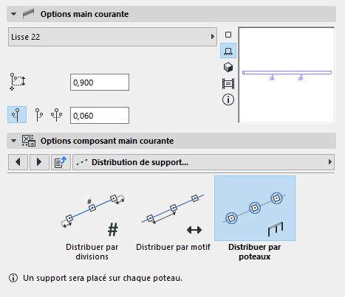Screen dimensions: 345x297
Task: Go to previous component page arrow
Action: click(x=18, y=162)
